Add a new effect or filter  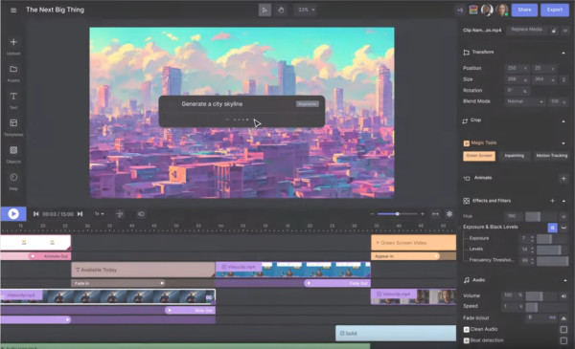(552, 201)
